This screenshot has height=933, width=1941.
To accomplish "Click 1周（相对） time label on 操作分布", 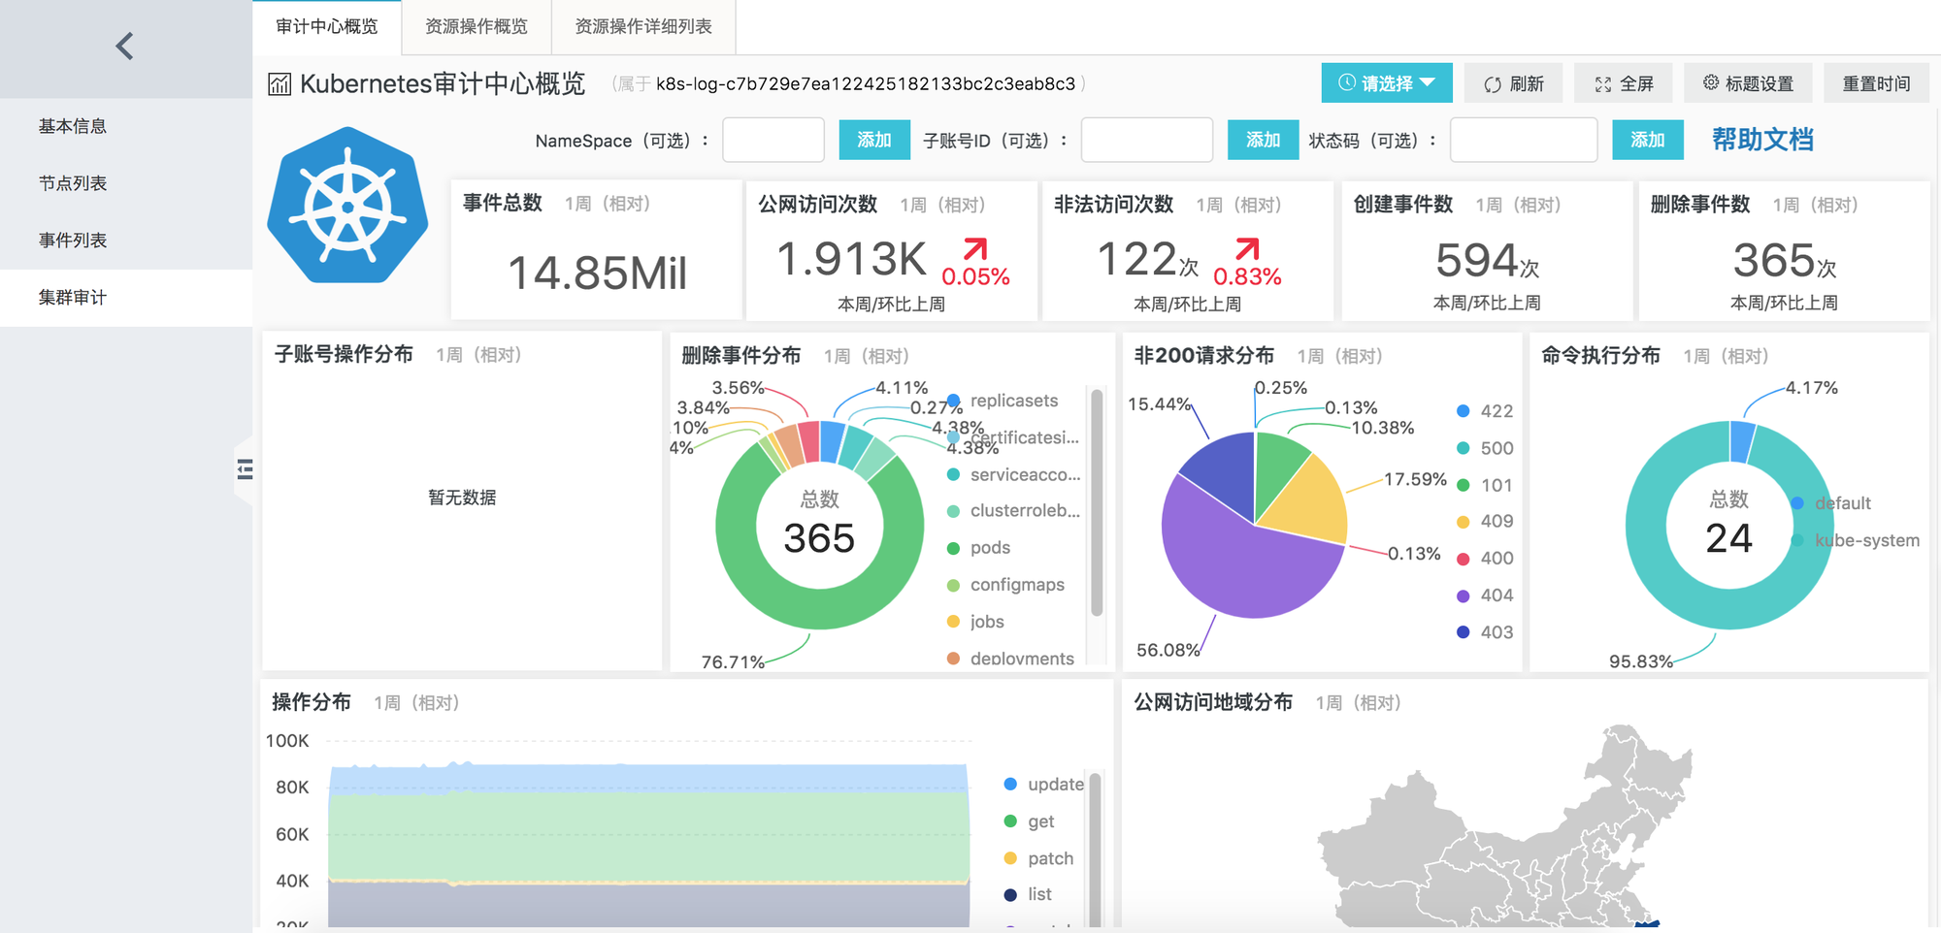I will (417, 702).
